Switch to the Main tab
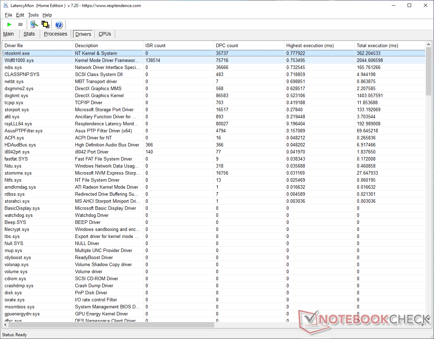Screen dimensions: 434x339 (8, 34)
